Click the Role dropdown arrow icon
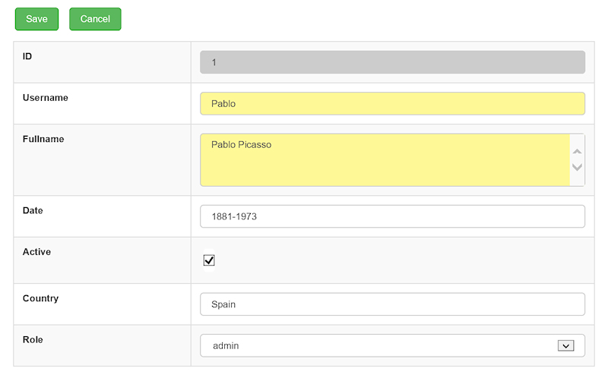This screenshot has width=608, height=381. click(565, 345)
